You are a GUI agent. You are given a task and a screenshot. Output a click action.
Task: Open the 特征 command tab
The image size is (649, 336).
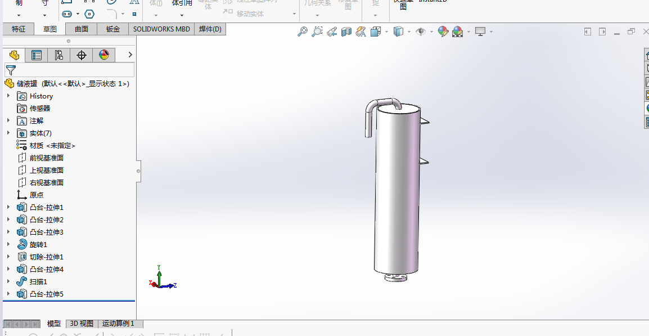pyautogui.click(x=18, y=29)
